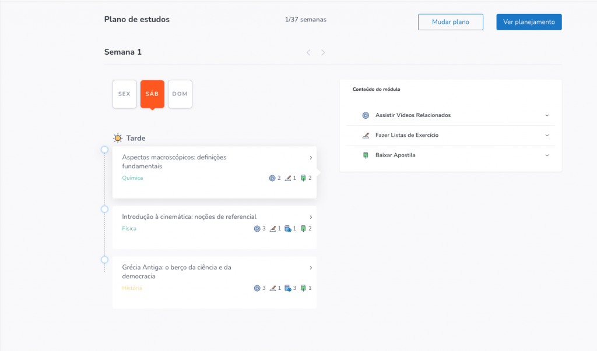Viewport: 597px width, 351px height.
Task: Click pencil icon of Fazer Listas de Exercício
Action: (x=366, y=135)
